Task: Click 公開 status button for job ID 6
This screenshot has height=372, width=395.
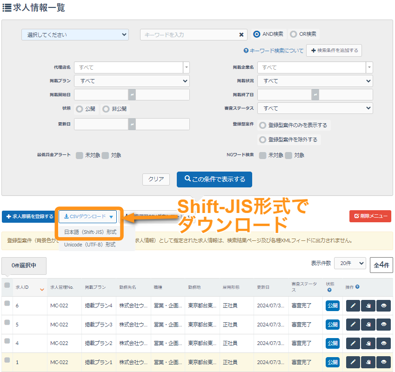Action: (333, 306)
